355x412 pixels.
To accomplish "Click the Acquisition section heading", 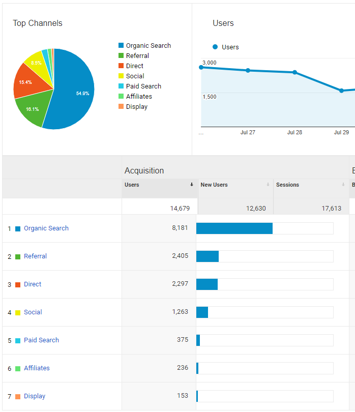I will (x=144, y=170).
